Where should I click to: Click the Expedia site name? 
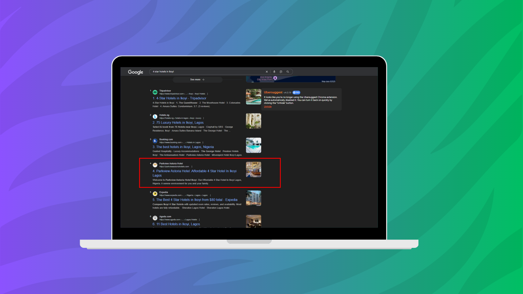164,192
